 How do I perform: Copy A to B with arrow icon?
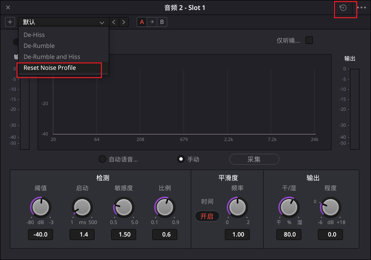tap(152, 22)
